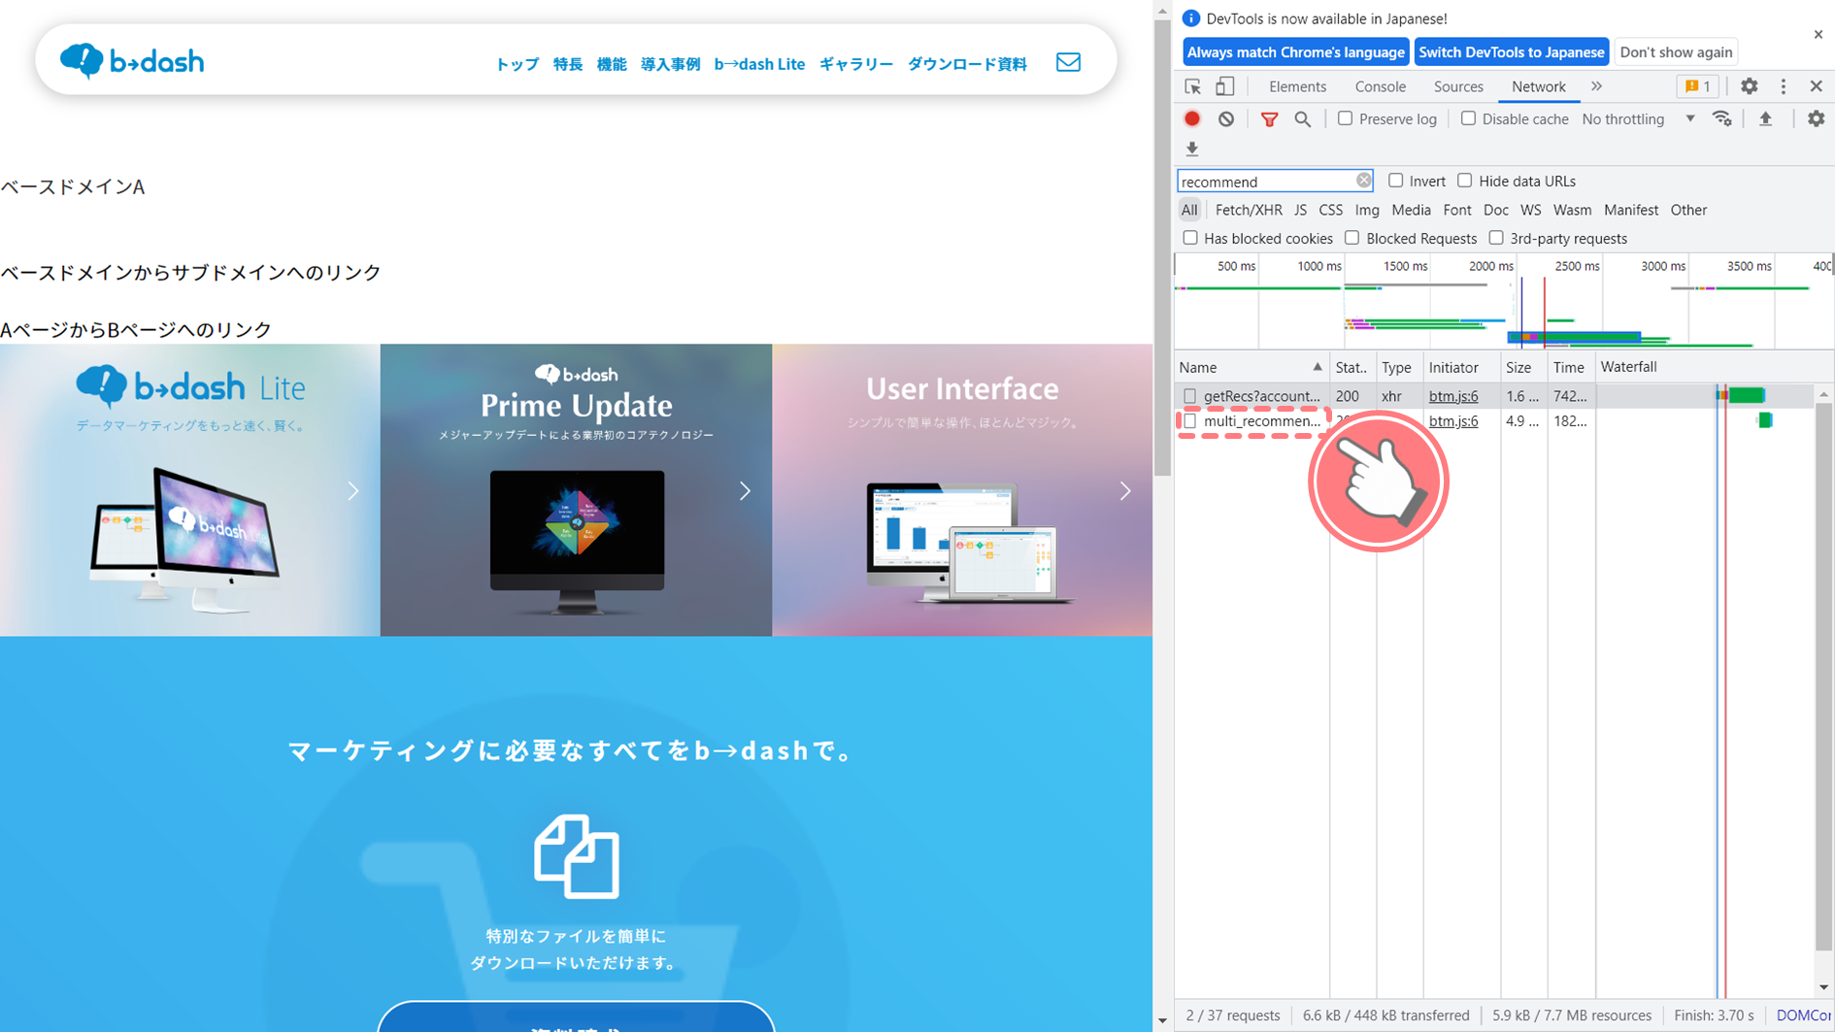This screenshot has width=1835, height=1032.
Task: Click the webpage vertical scrollbar thumb
Action: (x=1162, y=248)
